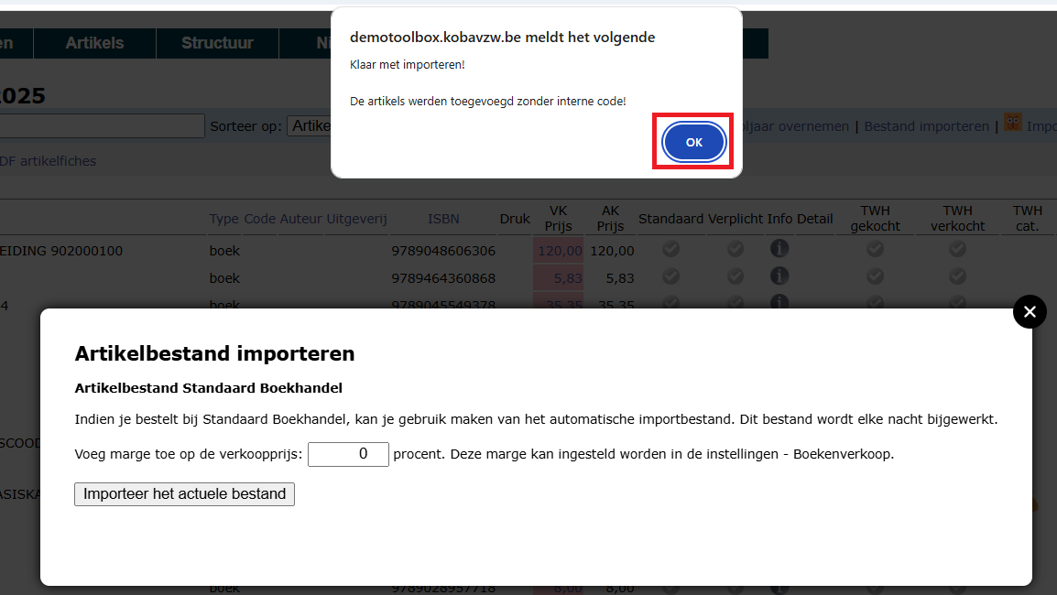Click the Druk column header
The image size is (1057, 595).
click(x=515, y=219)
